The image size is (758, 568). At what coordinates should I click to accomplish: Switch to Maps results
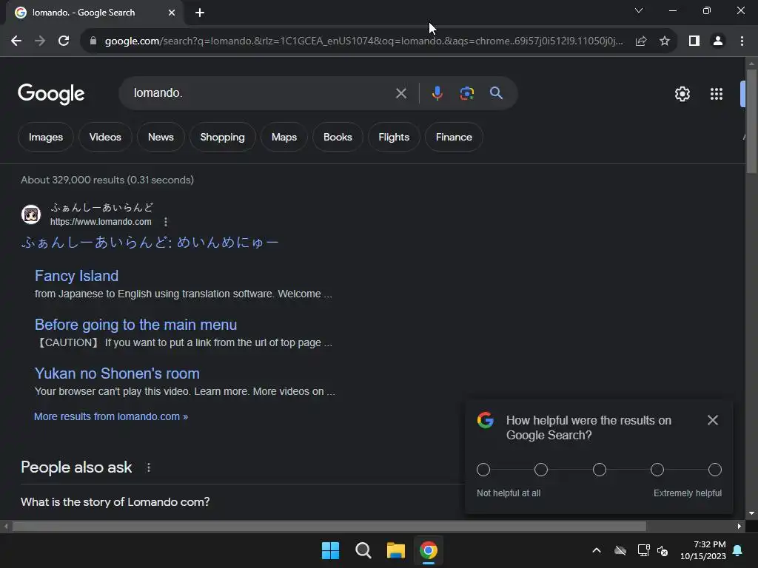[284, 137]
